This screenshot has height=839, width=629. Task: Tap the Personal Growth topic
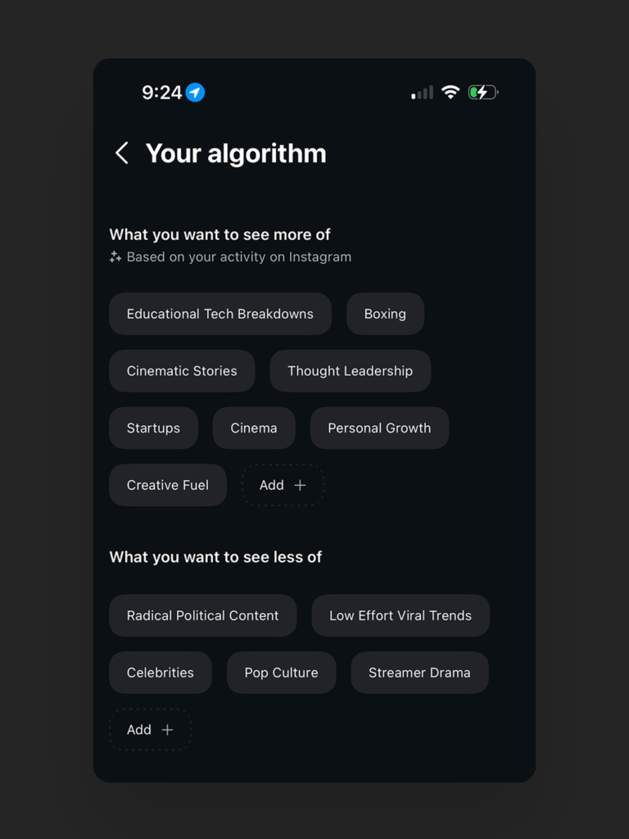pos(379,428)
